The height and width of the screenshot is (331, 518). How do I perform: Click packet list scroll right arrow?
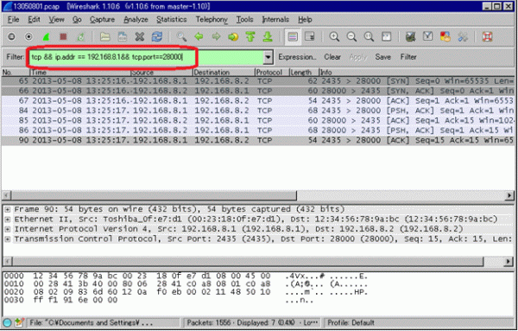(509, 195)
